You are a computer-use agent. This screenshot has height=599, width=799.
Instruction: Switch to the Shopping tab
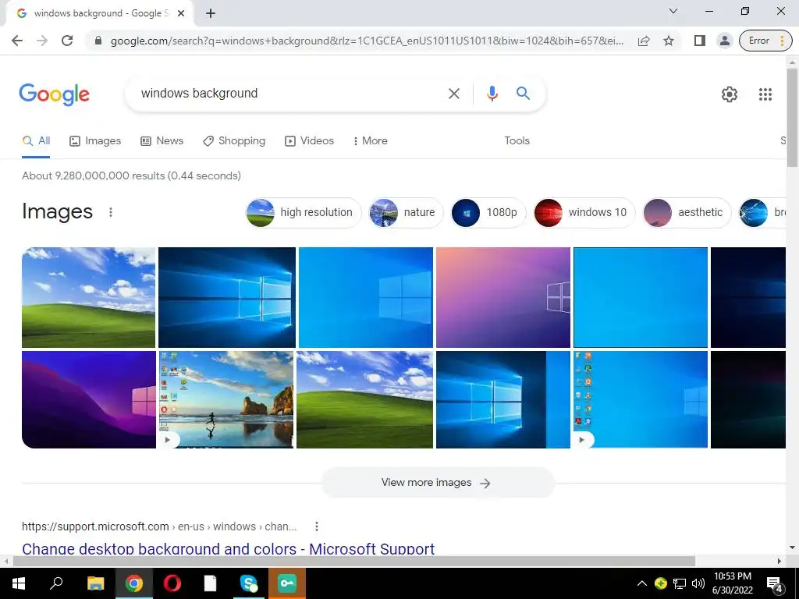[234, 141]
